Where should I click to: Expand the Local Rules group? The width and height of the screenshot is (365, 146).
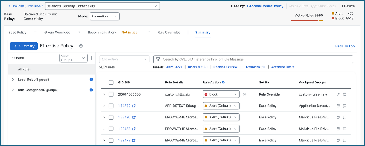13,80
